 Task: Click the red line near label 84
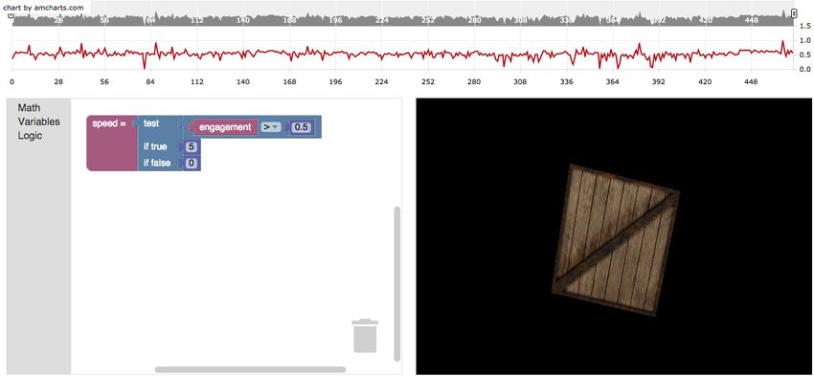[151, 54]
